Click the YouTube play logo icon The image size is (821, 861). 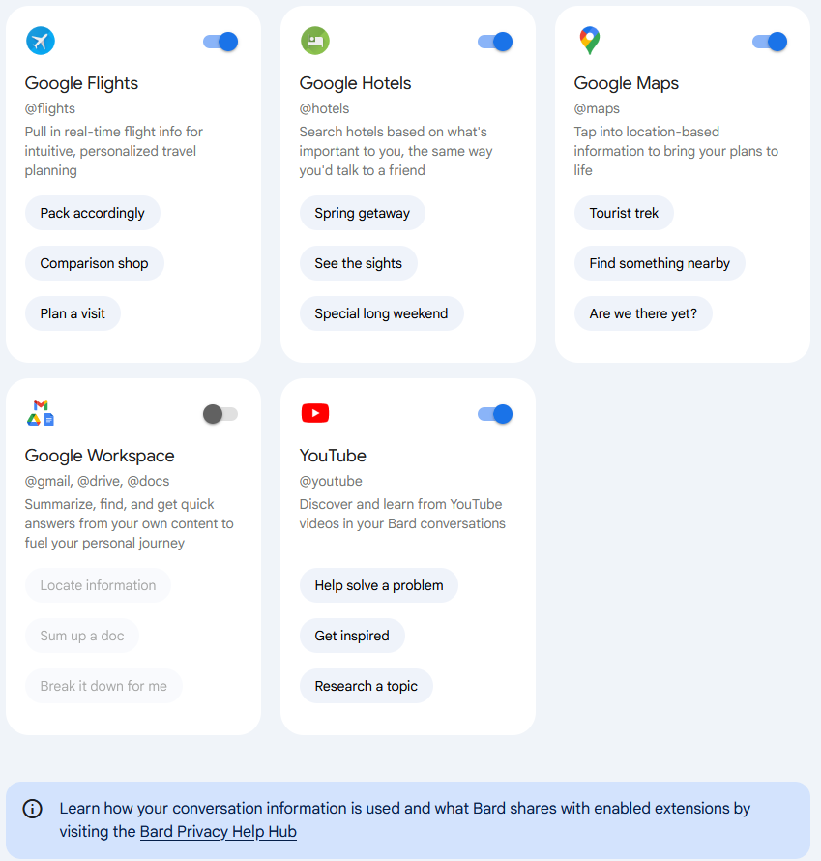click(315, 413)
